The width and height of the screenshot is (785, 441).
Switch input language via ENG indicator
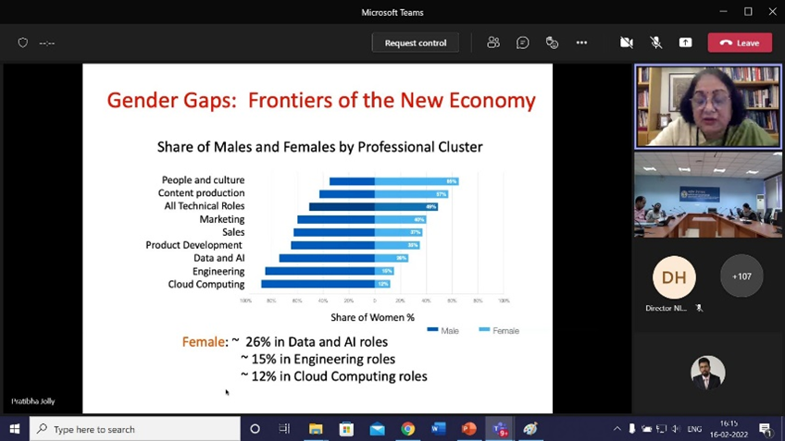click(694, 429)
